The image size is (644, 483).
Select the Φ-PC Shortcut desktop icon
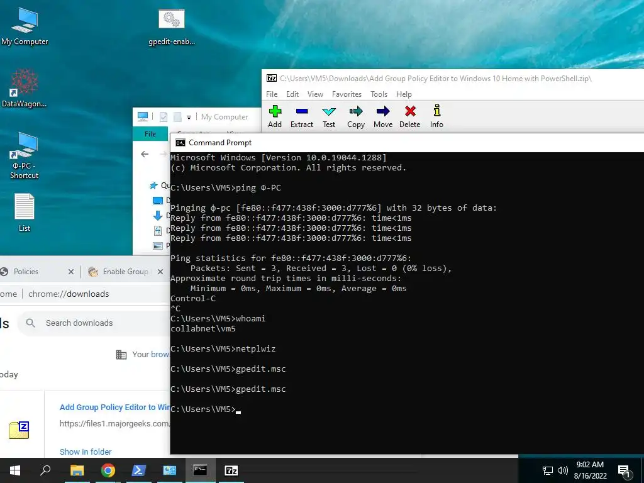(x=25, y=155)
